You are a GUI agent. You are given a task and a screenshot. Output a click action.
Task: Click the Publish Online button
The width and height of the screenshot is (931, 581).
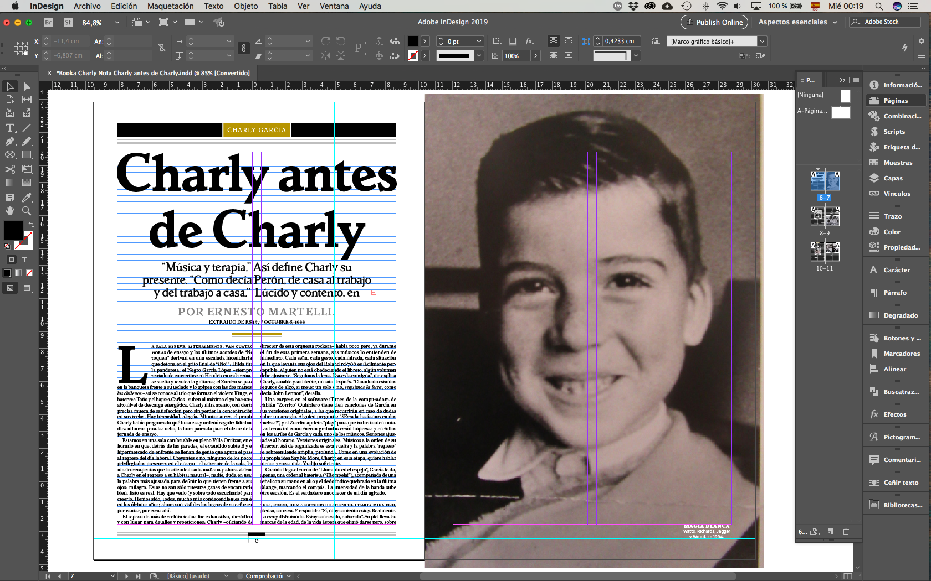tap(714, 22)
